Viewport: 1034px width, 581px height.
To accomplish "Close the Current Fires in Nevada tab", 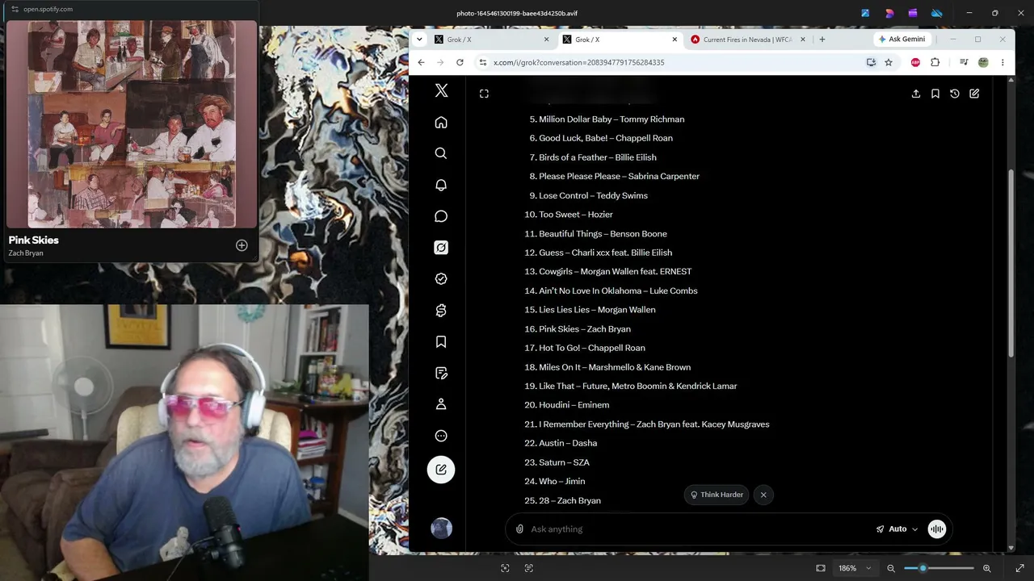I will (803, 40).
